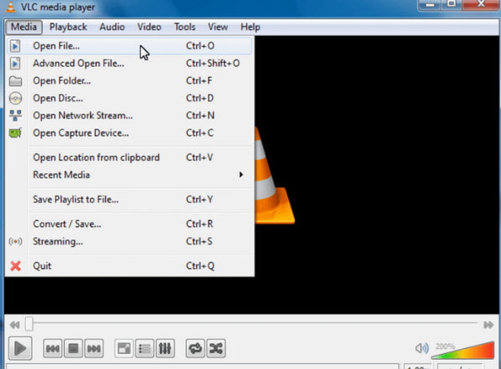Mute audio via speaker icon
501x369 pixels.
click(x=422, y=348)
